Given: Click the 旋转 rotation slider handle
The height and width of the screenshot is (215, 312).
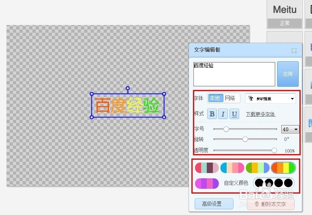Looking at the screenshot, I should tap(245, 139).
